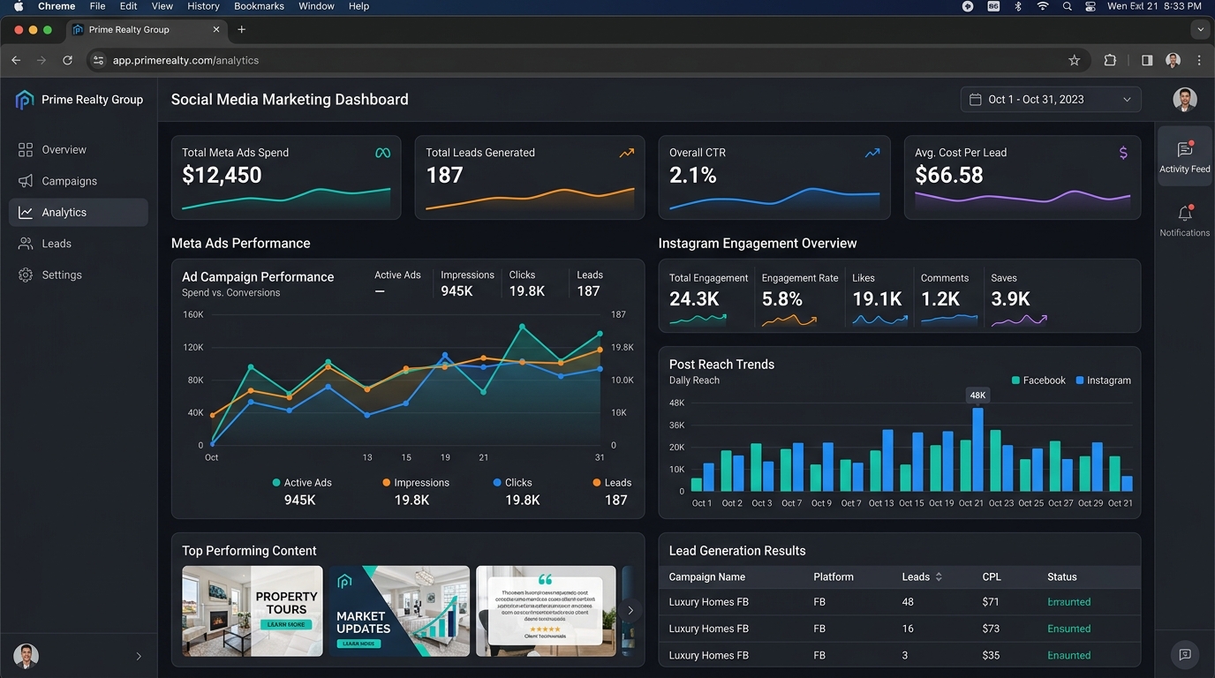
Task: Open the Notifications bell
Action: 1184,220
